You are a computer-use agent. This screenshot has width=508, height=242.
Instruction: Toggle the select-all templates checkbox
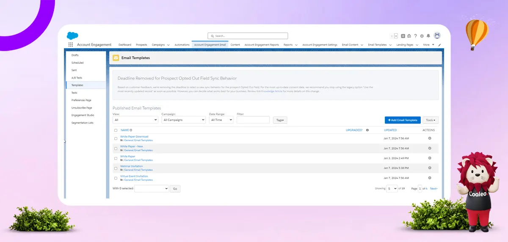click(x=116, y=130)
